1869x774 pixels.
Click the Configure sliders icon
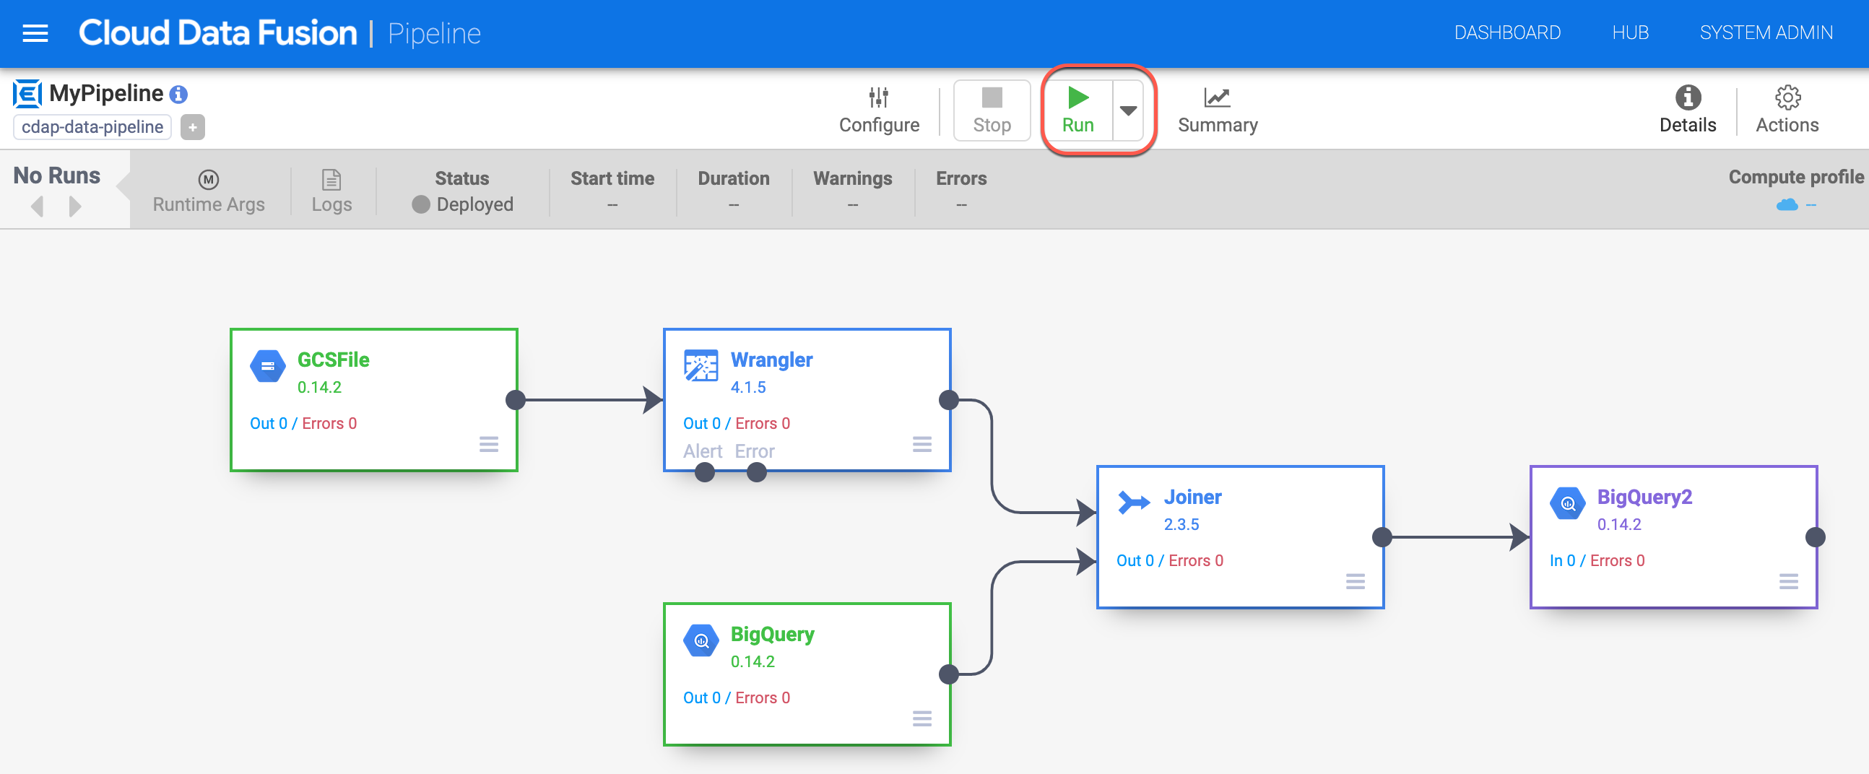(x=878, y=98)
